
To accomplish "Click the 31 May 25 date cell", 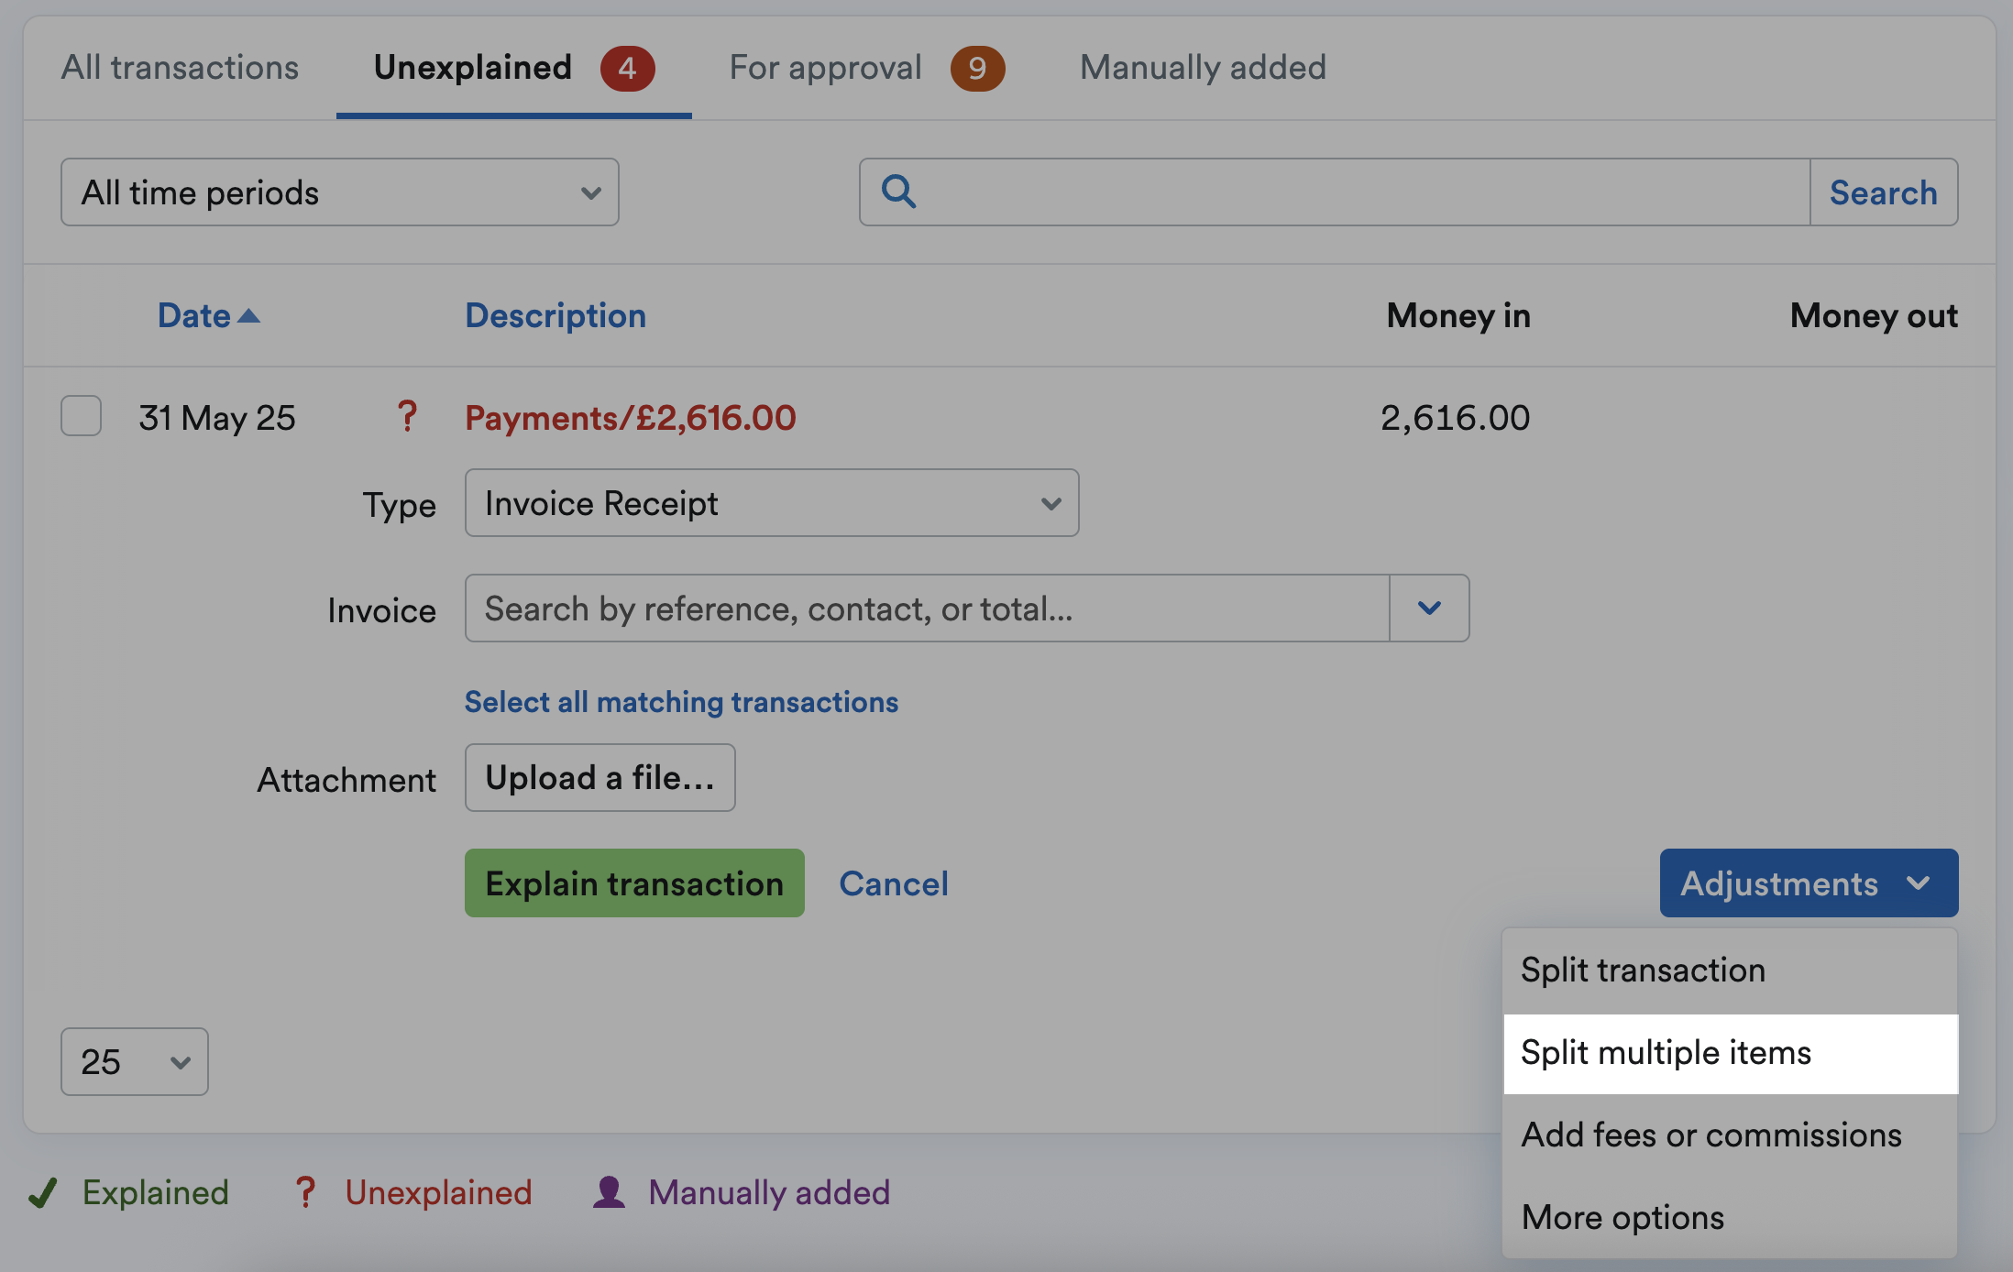I will [217, 418].
